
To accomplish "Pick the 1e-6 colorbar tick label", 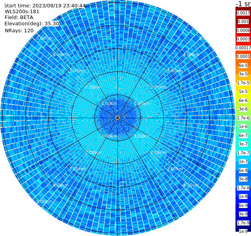I will point(243,126).
